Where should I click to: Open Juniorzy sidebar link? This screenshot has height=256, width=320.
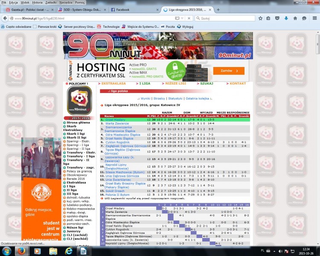[73, 231]
